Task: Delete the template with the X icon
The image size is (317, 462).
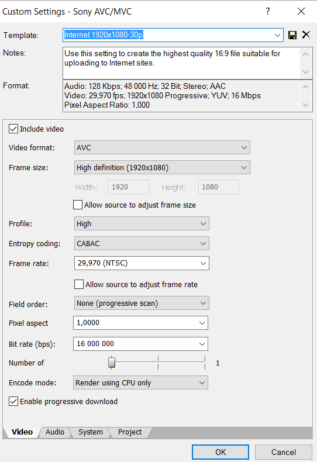Action: click(306, 35)
